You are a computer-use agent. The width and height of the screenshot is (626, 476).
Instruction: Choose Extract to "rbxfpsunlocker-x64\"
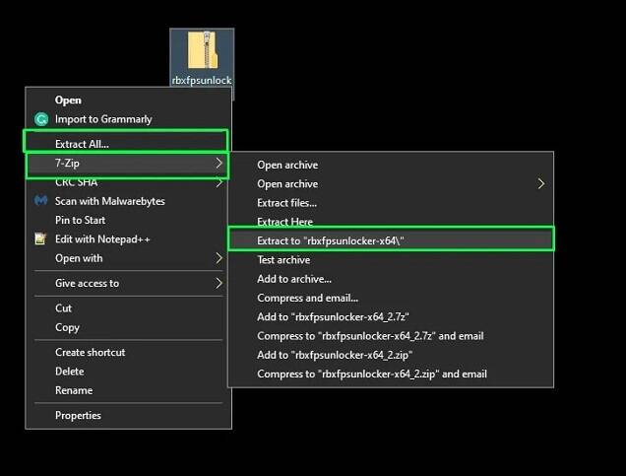pyautogui.click(x=391, y=240)
